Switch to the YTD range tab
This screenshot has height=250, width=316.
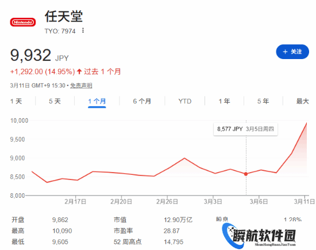[185, 101]
